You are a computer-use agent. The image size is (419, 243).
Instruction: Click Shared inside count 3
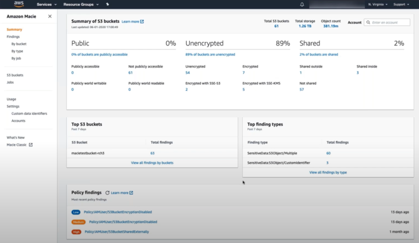click(357, 73)
